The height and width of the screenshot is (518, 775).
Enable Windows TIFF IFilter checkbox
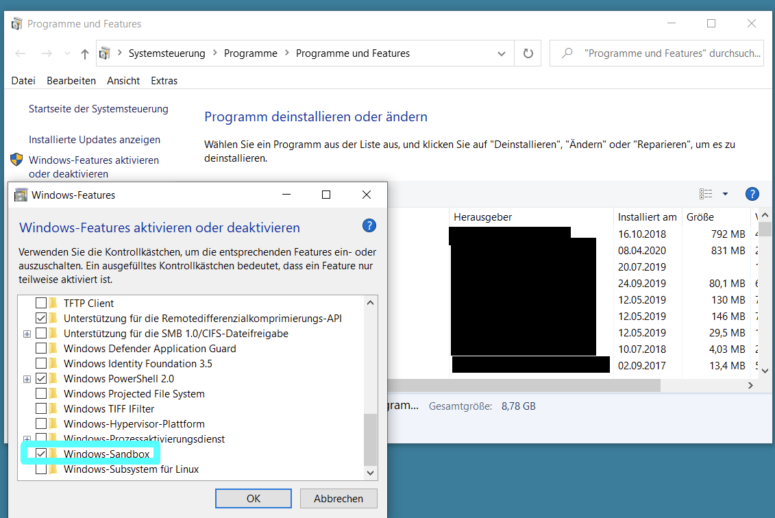[x=41, y=409]
